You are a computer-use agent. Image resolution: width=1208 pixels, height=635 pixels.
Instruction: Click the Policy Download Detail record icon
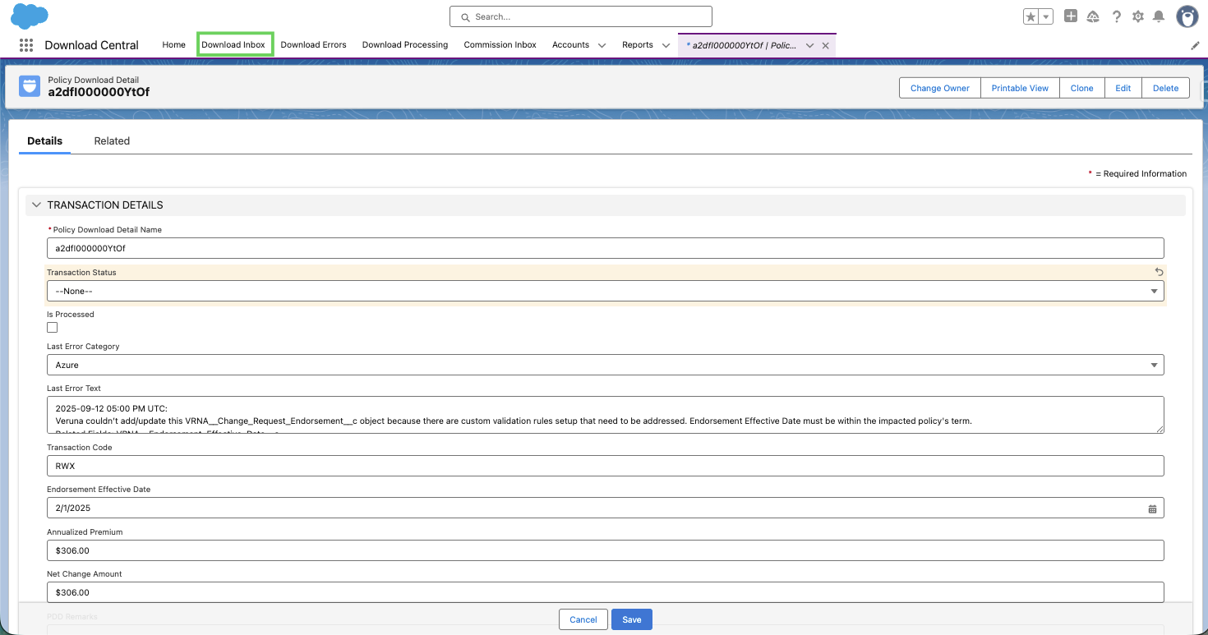(x=30, y=86)
